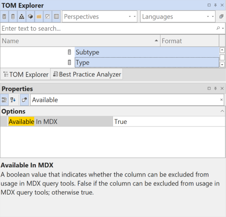Toggle the show measures toolbar icon
This screenshot has height=217, width=226.
pyautogui.click(x=5, y=17)
